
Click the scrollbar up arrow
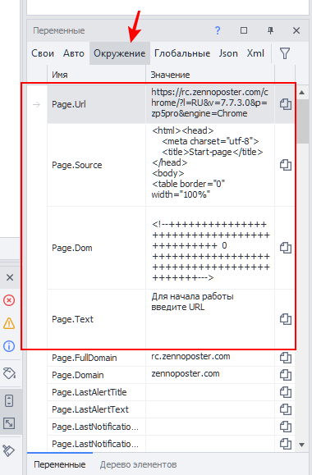(x=301, y=92)
